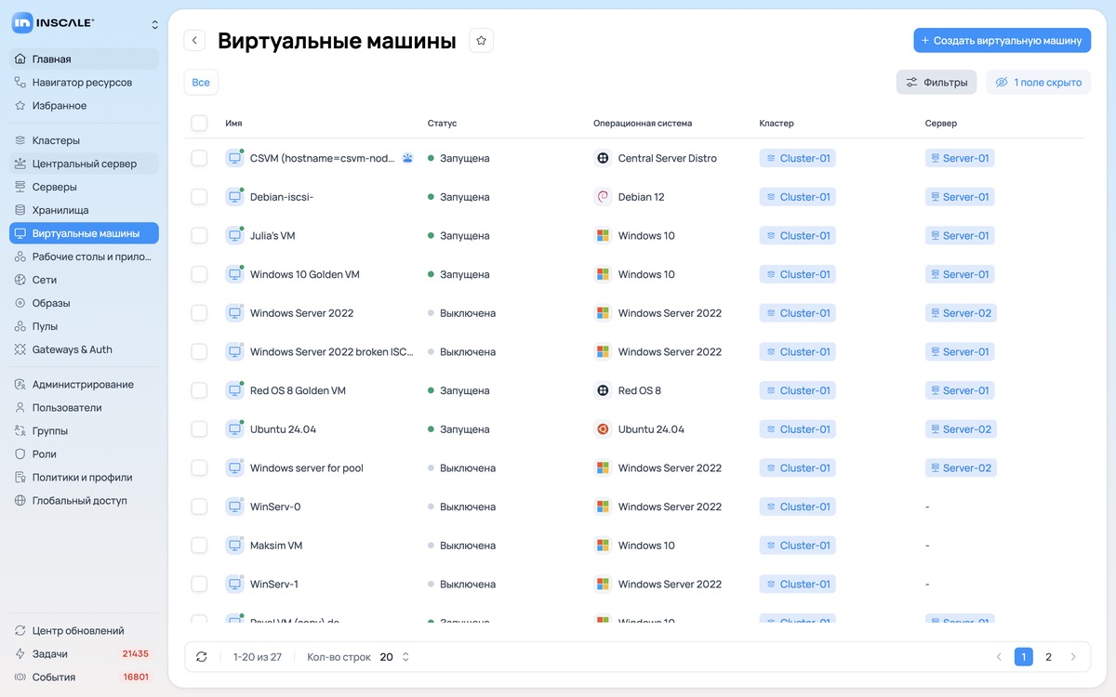Go back with the left arrow button
This screenshot has width=1116, height=697.
194,40
